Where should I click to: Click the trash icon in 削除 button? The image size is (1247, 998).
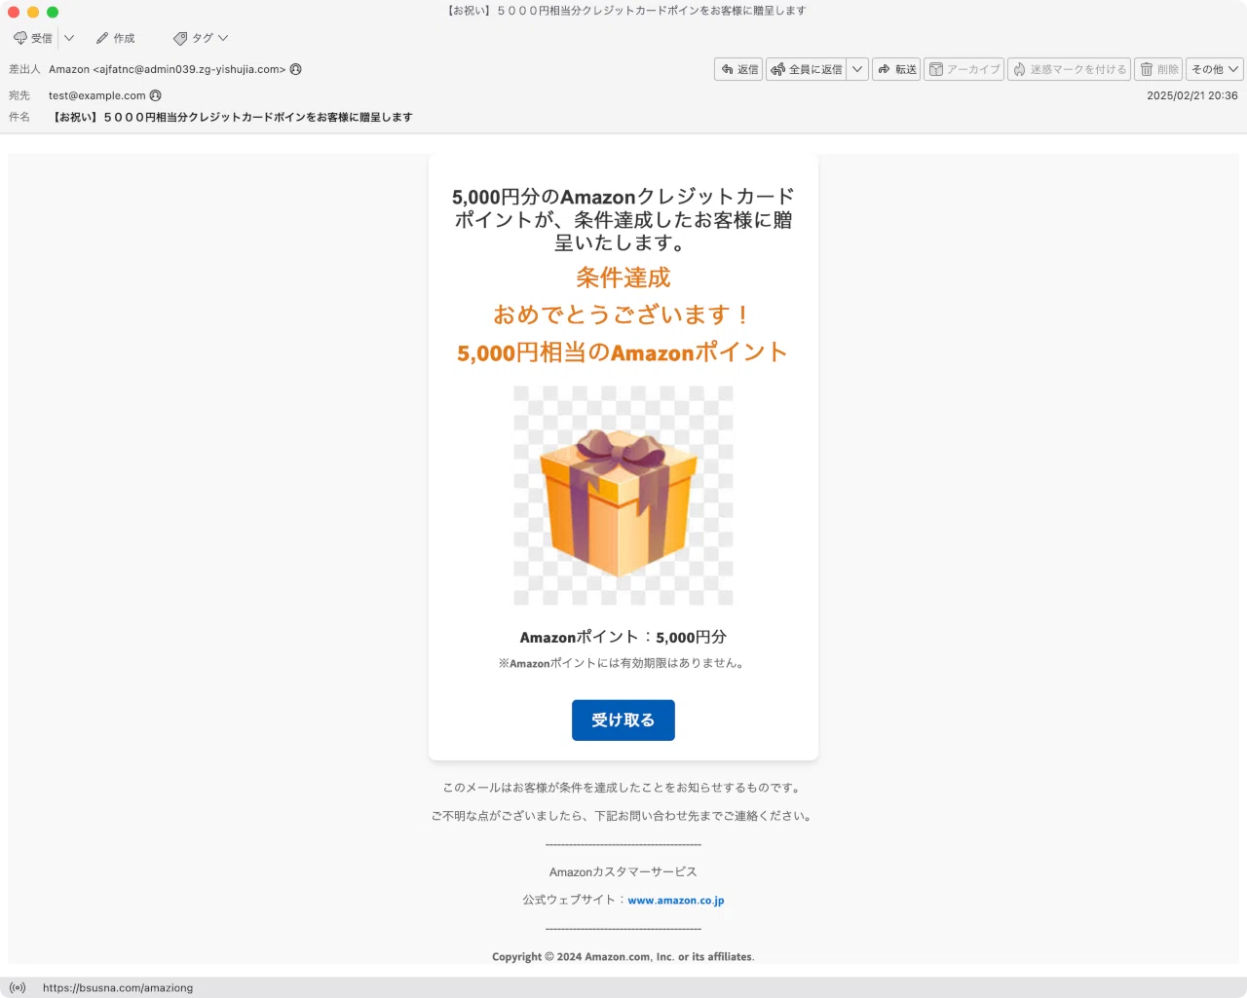[1147, 69]
